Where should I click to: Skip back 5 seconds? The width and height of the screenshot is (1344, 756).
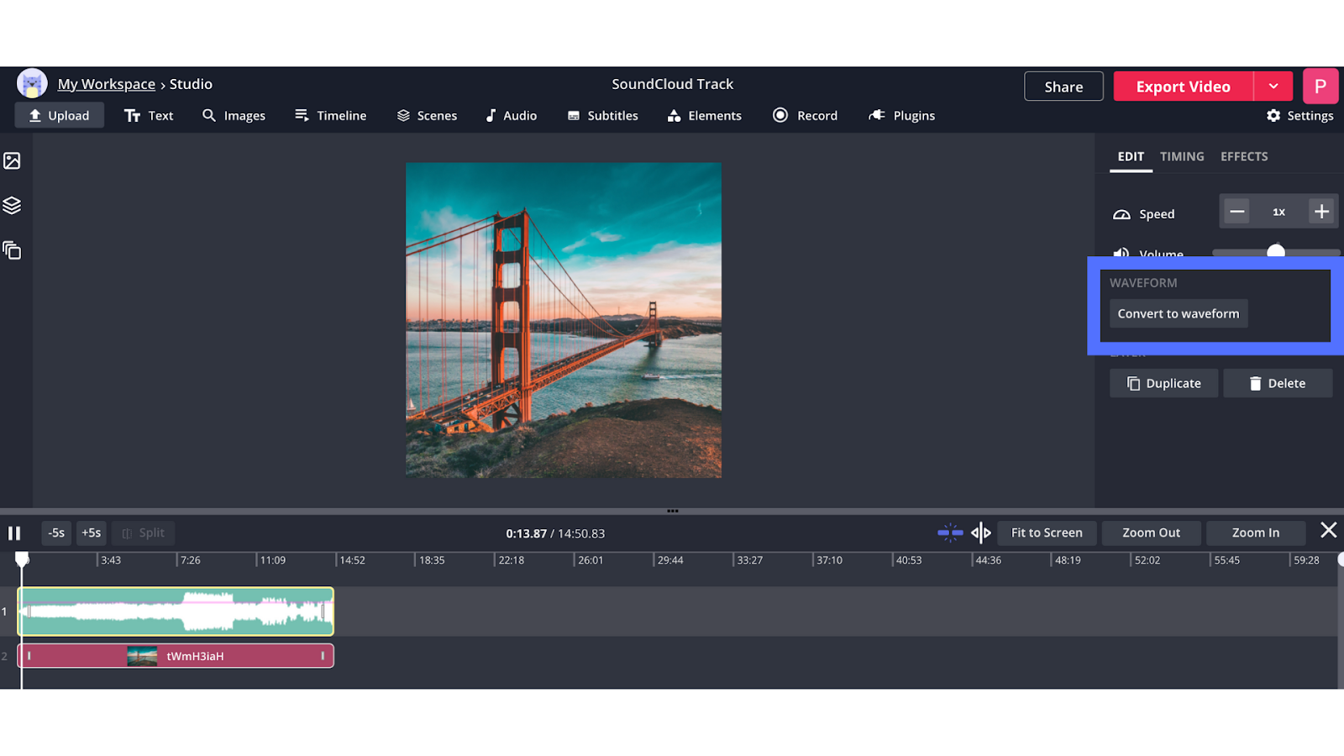(56, 533)
